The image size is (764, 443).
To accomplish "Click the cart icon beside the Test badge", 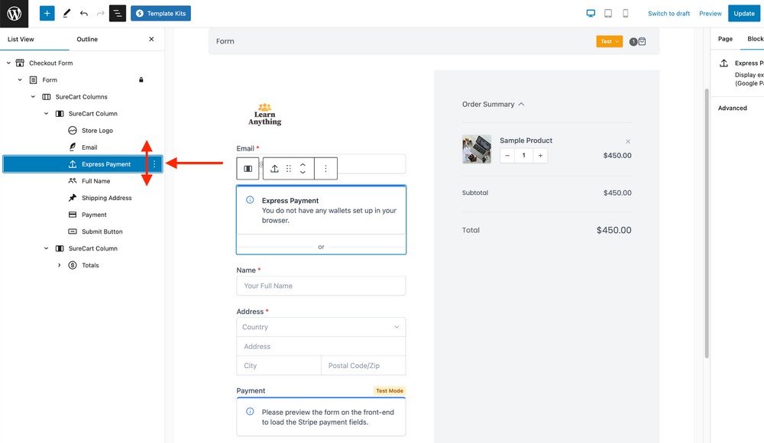I will [x=643, y=41].
